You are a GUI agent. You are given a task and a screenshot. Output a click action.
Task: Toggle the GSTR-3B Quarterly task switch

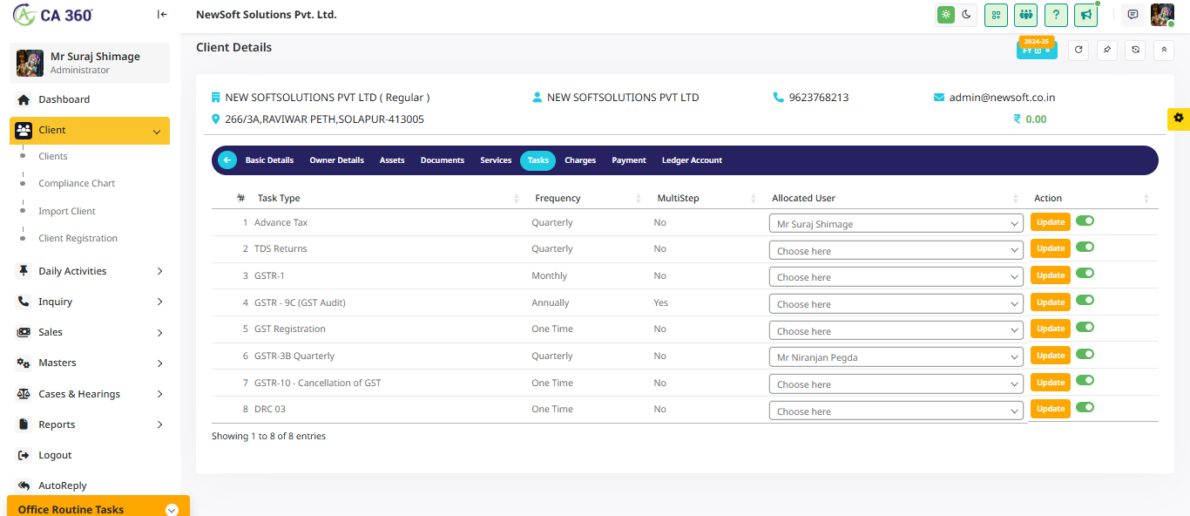tap(1085, 354)
